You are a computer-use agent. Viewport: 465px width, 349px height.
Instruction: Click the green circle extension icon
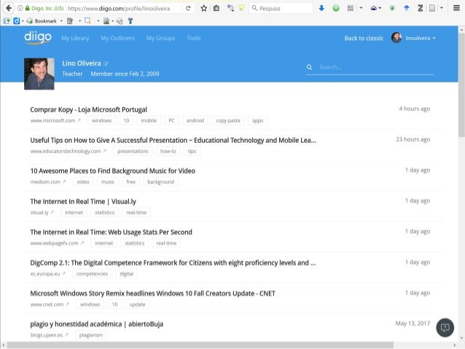(x=336, y=8)
